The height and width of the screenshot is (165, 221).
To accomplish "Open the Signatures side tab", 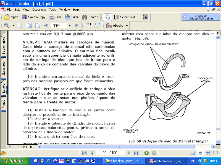I will [4, 68].
